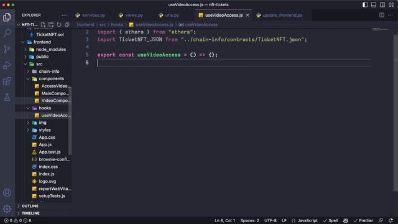The width and height of the screenshot is (398, 224).
Task: Refresh the explorer file tree
Action: pyautogui.click(x=59, y=25)
